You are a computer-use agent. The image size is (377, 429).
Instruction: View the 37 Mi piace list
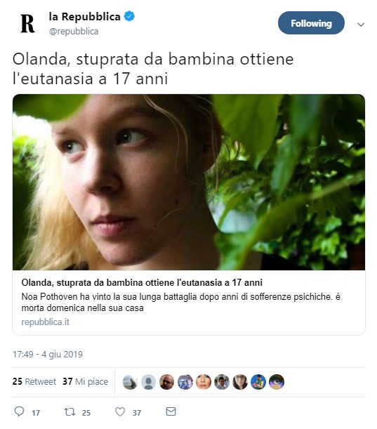pos(86,381)
